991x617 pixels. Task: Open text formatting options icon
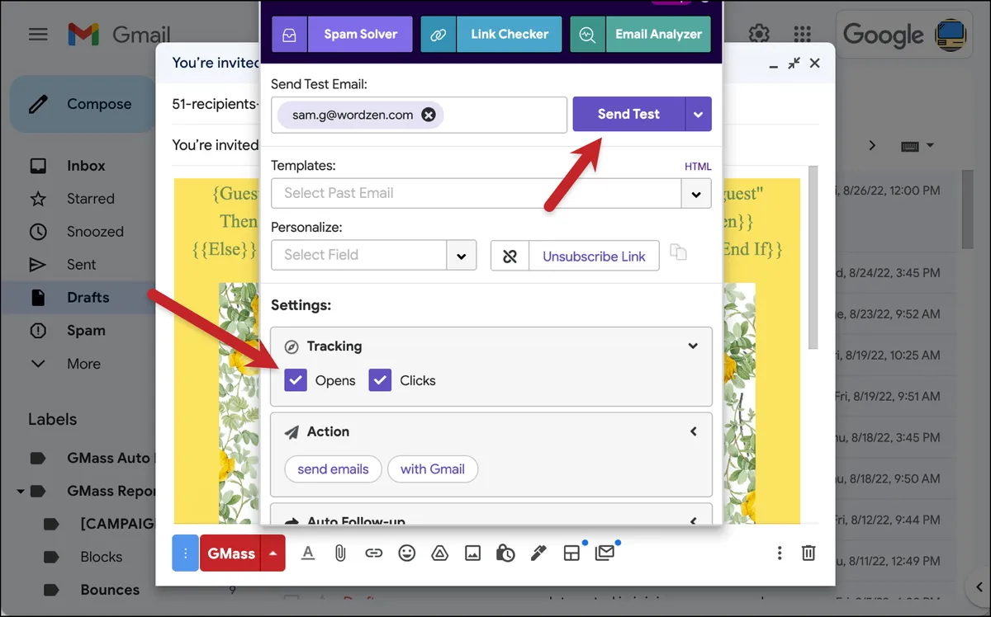(x=308, y=553)
